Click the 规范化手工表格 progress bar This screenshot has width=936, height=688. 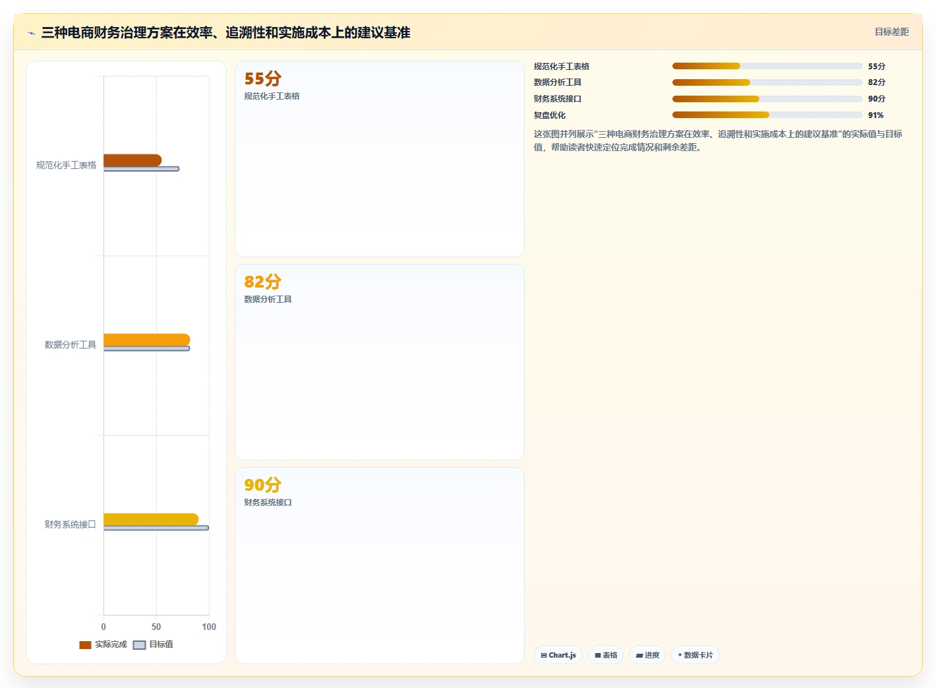pyautogui.click(x=767, y=66)
